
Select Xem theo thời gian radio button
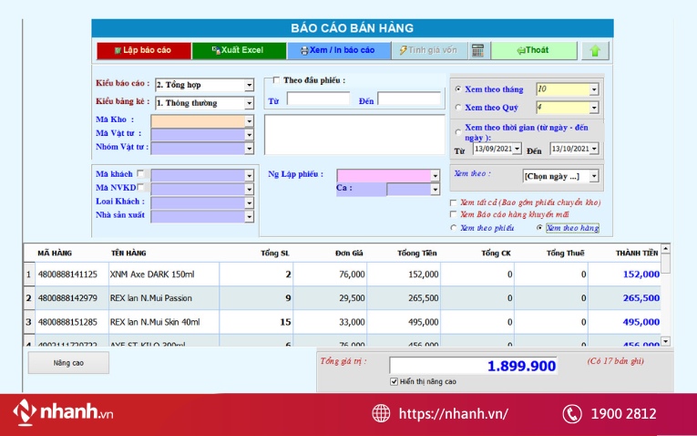click(x=458, y=132)
